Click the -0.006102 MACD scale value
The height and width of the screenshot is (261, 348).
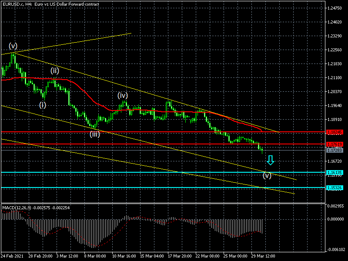[336, 250]
